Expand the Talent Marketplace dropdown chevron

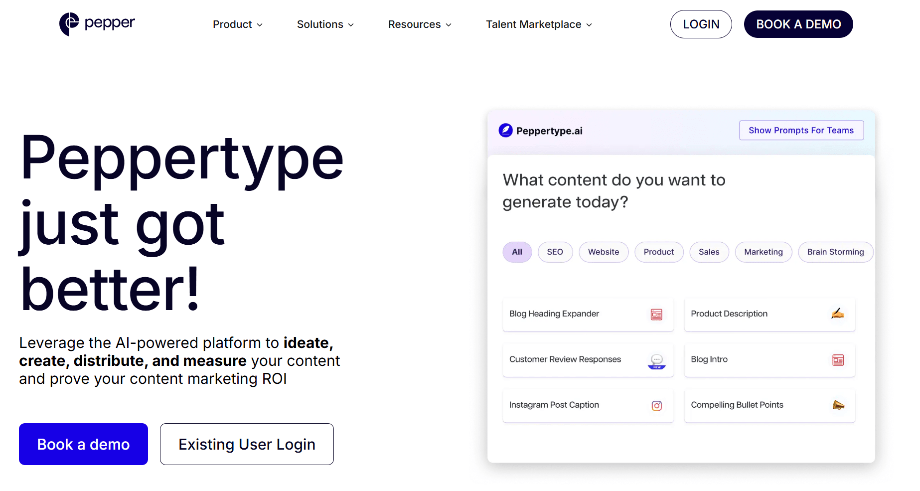[x=589, y=25]
